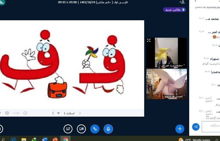
Task: Go to the previous slide
Action: (80, 113)
